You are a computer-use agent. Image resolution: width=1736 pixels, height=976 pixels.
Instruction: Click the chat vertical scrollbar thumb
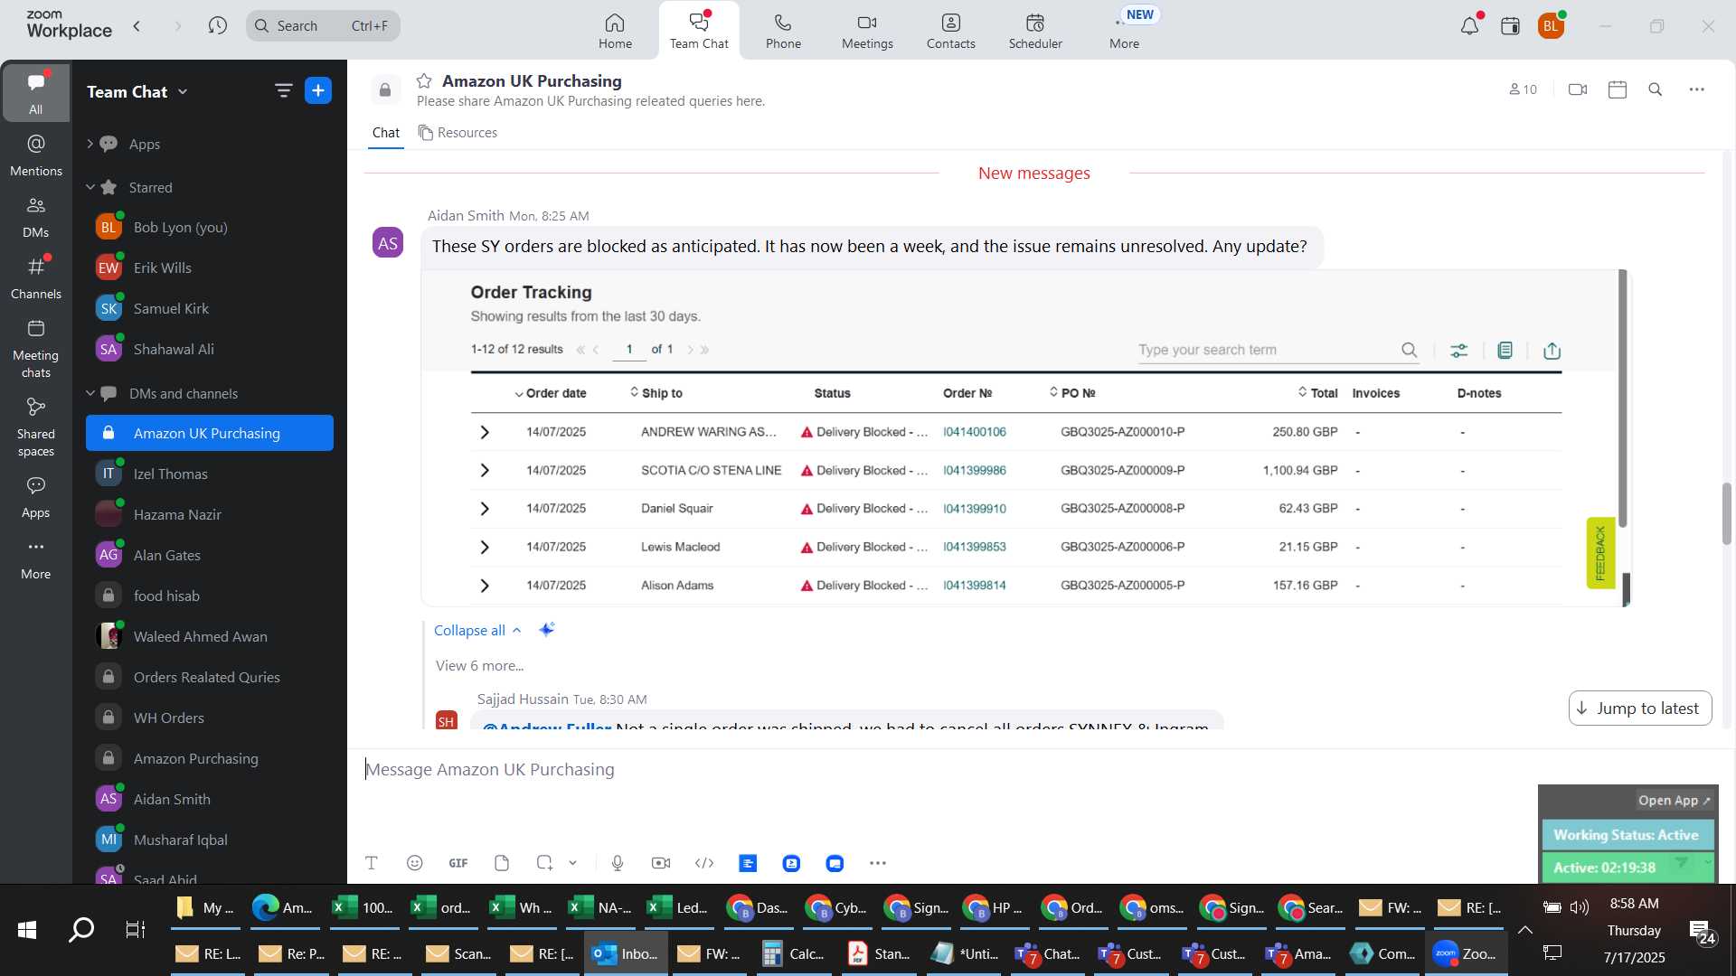[1726, 513]
